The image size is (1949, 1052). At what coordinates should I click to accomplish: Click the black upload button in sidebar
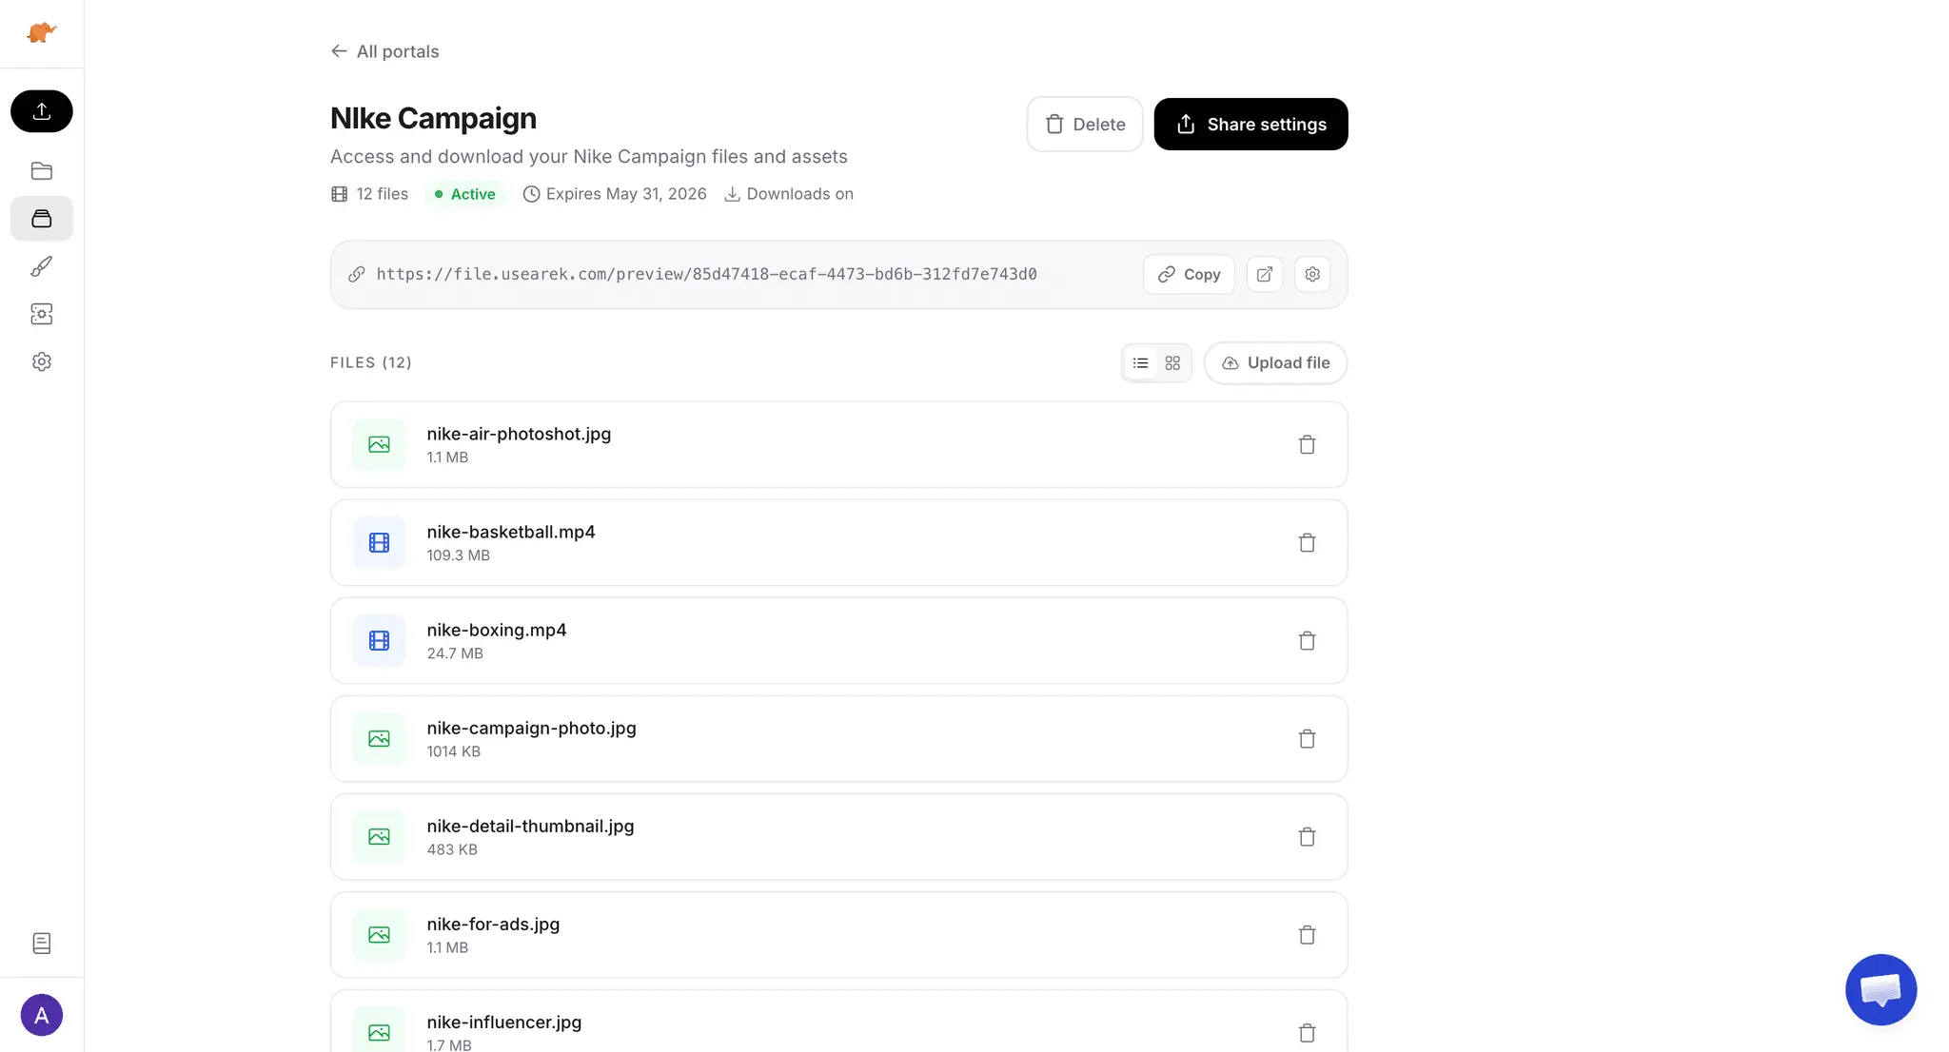tap(42, 111)
